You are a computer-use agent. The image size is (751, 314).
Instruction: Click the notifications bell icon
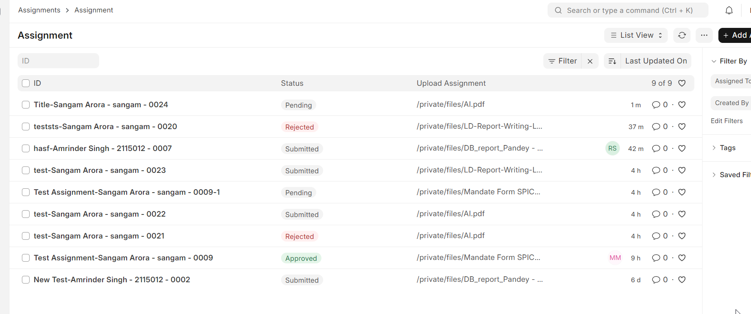pos(729,10)
